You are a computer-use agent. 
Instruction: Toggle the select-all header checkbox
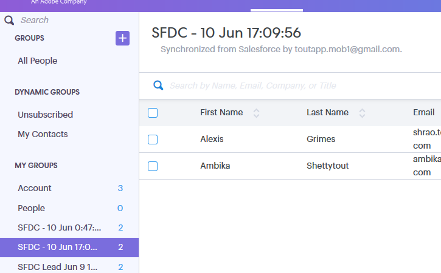(153, 113)
